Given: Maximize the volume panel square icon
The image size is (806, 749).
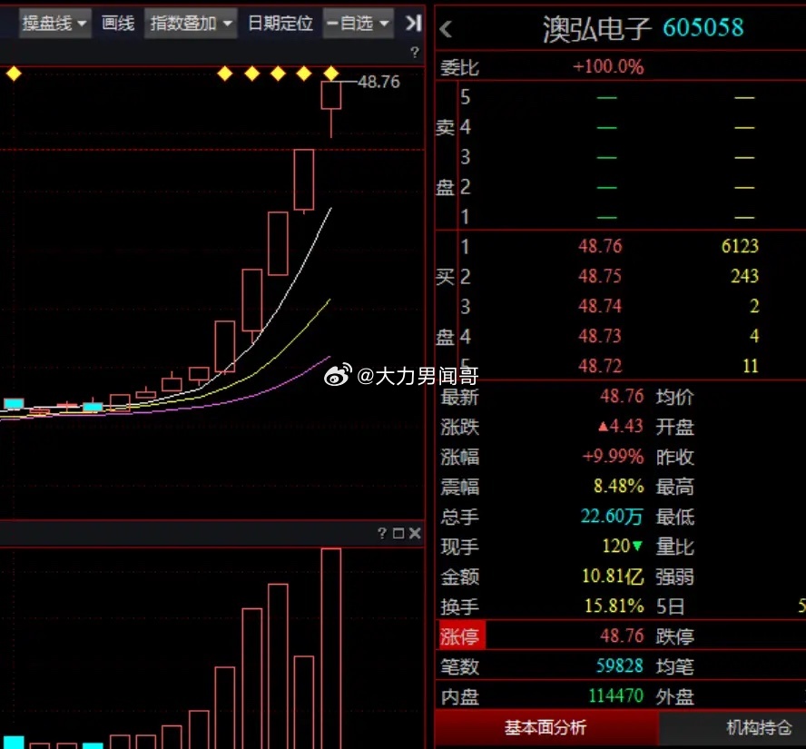Looking at the screenshot, I should tap(398, 533).
